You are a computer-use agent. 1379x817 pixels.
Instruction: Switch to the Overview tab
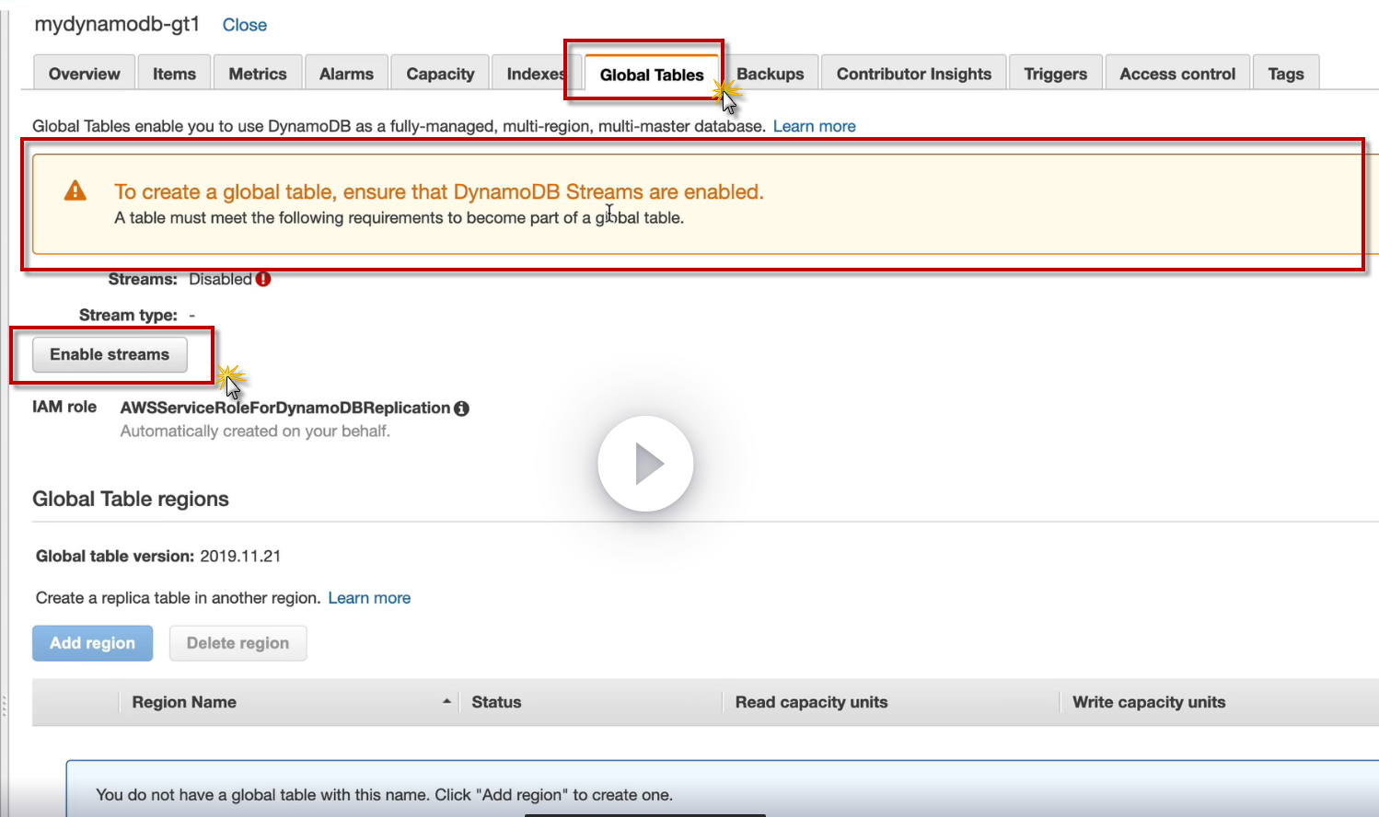[84, 74]
